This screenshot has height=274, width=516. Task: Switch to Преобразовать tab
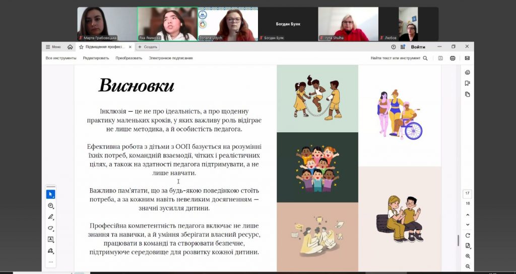coord(128,58)
